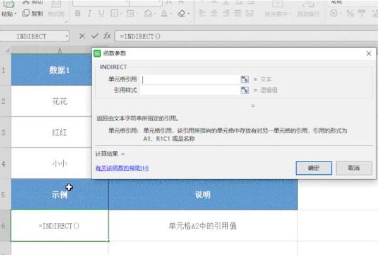Click the Italic formatting icon
Image resolution: width=379 pixels, height=255 pixels.
[x=90, y=13]
